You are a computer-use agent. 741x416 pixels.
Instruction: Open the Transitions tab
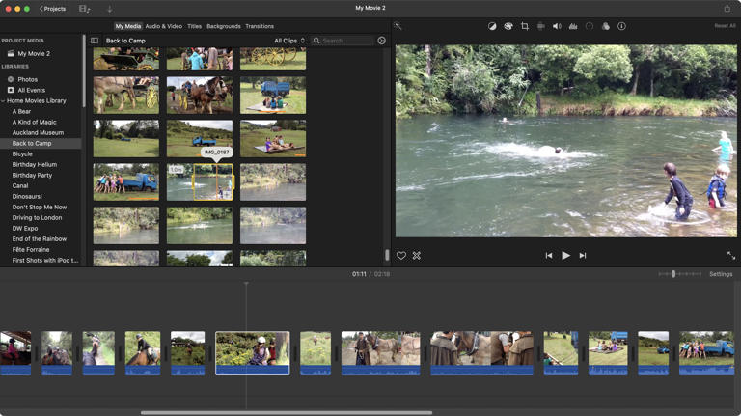coord(260,26)
